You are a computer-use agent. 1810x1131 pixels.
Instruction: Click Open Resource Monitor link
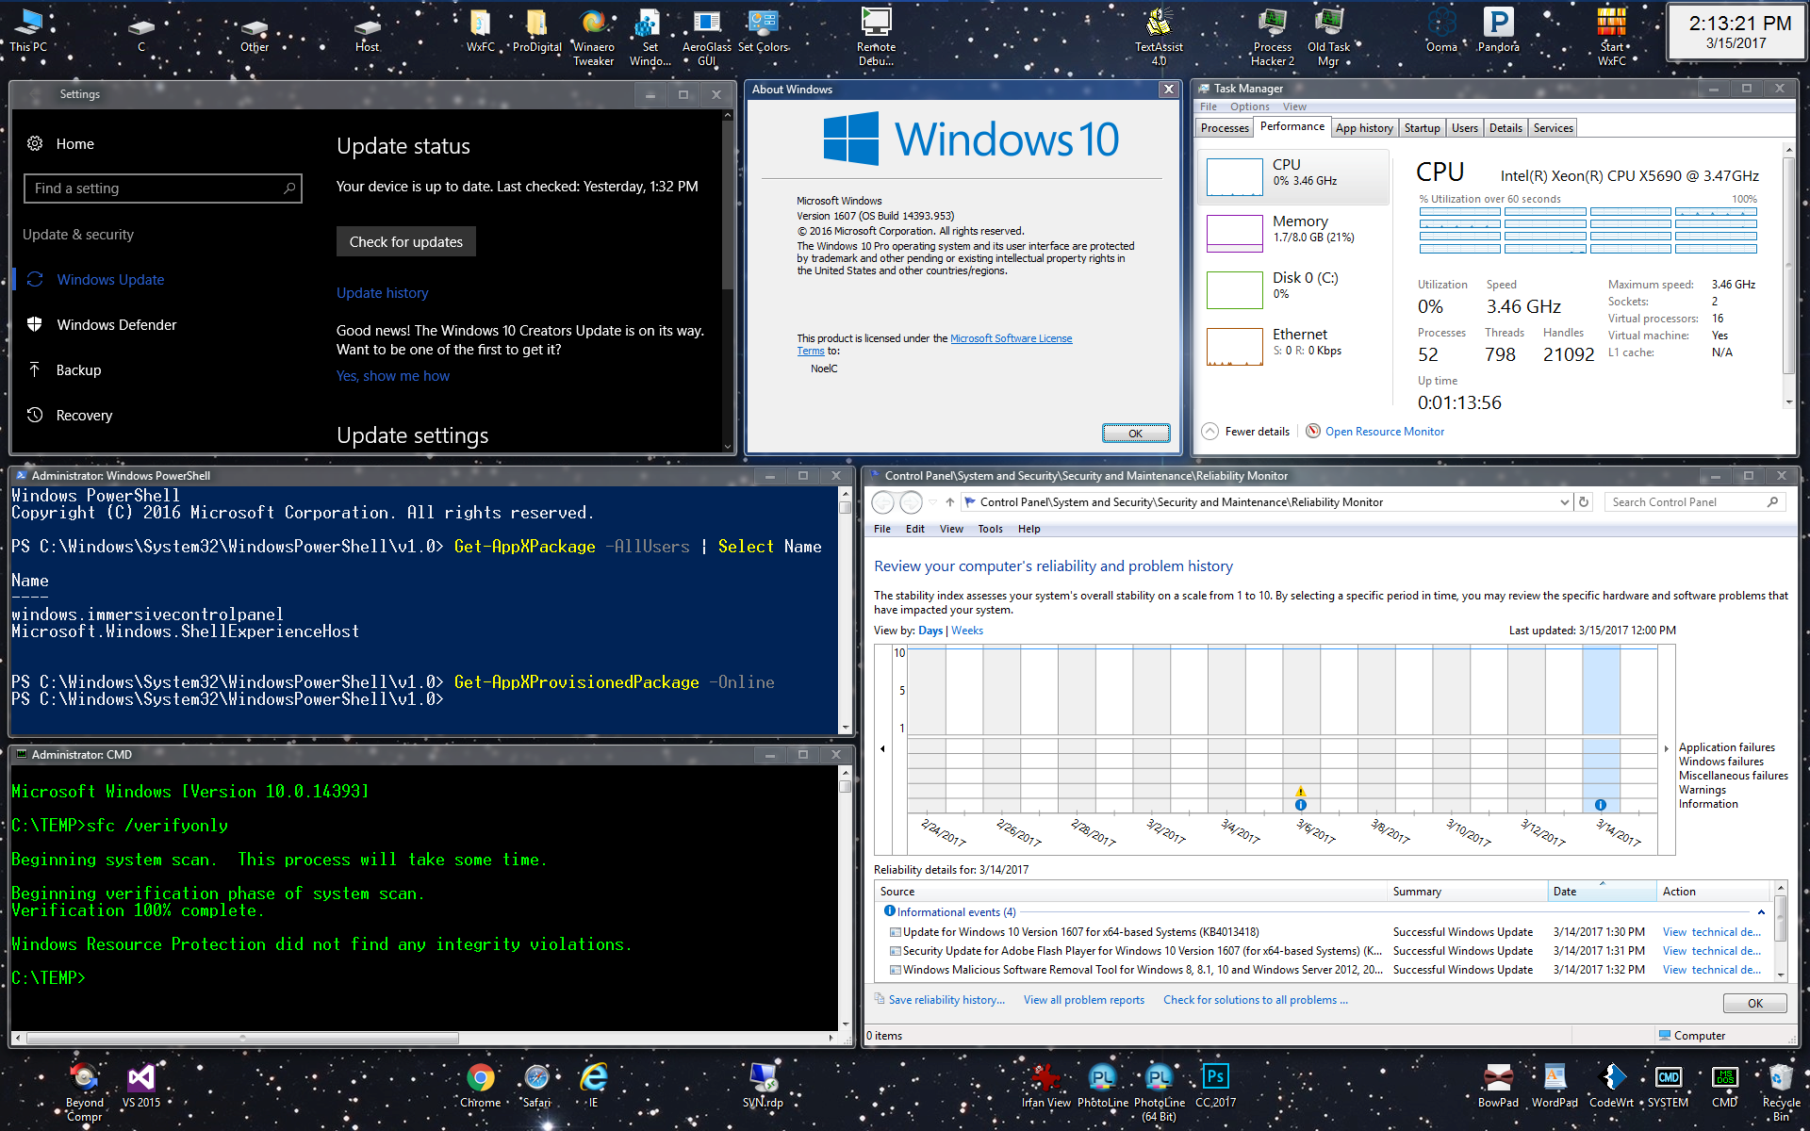tap(1384, 432)
